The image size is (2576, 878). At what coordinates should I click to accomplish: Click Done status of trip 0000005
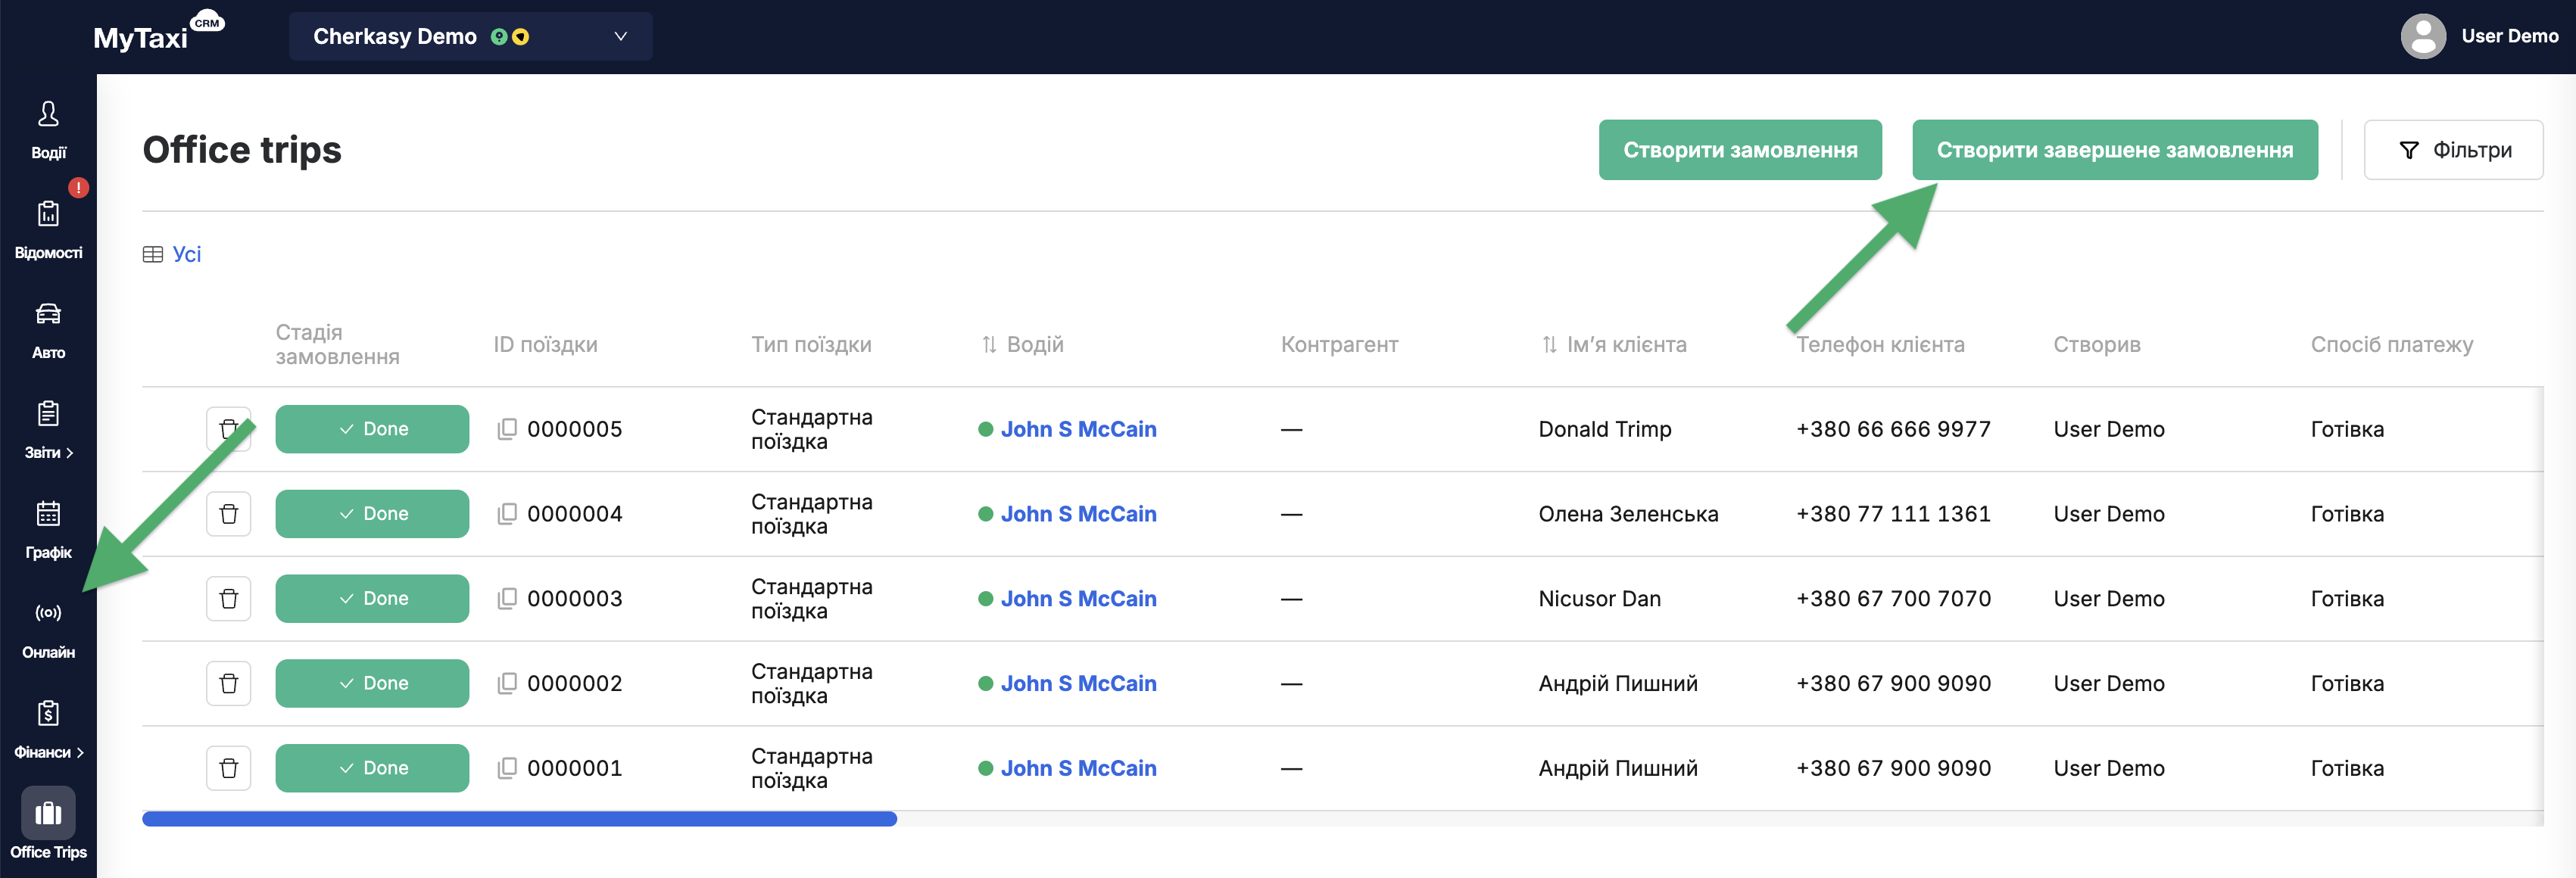tap(372, 429)
